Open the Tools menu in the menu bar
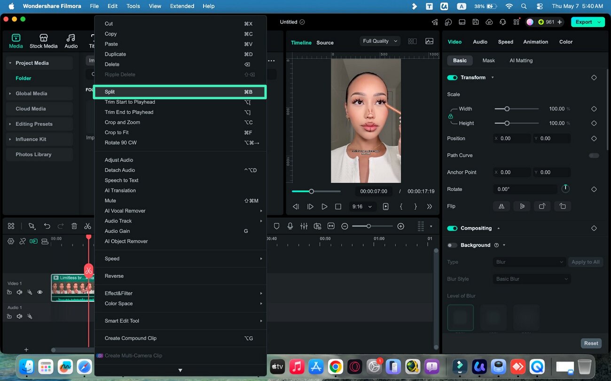The image size is (611, 381). point(133,6)
